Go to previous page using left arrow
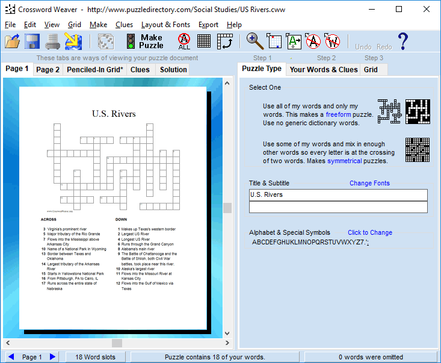Image resolution: width=441 pixels, height=363 pixels. pos(11,357)
